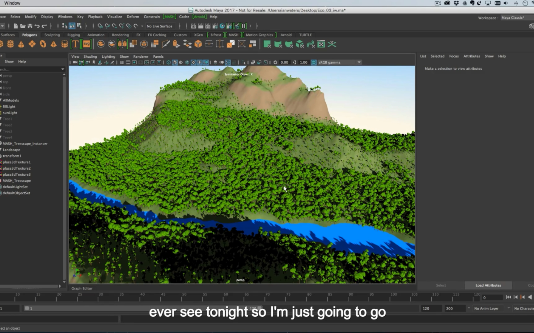
Task: Toggle viewport shadows
Action: (206, 62)
